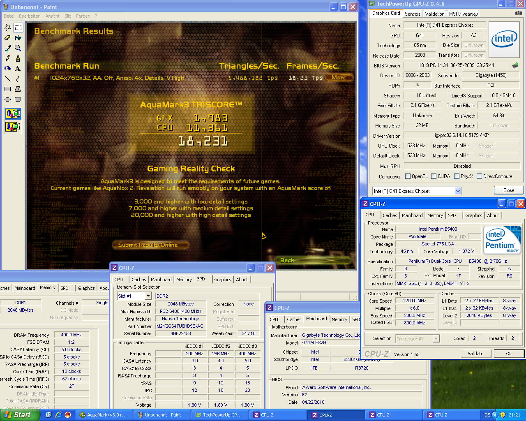Check the DirectCompute box in GPU-Z
526x421 pixels.
(479, 176)
